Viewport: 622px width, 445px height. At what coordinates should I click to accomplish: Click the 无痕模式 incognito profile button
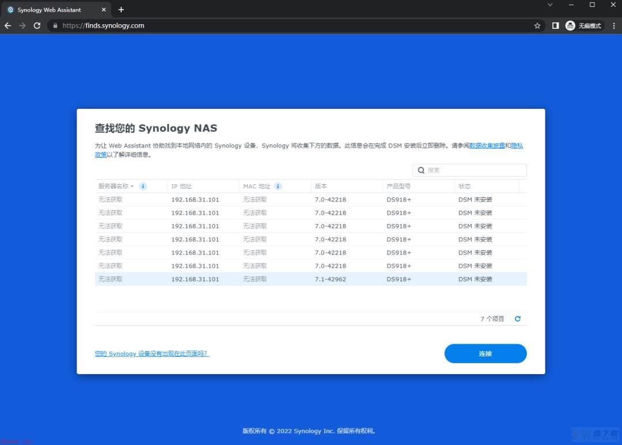[x=583, y=26]
